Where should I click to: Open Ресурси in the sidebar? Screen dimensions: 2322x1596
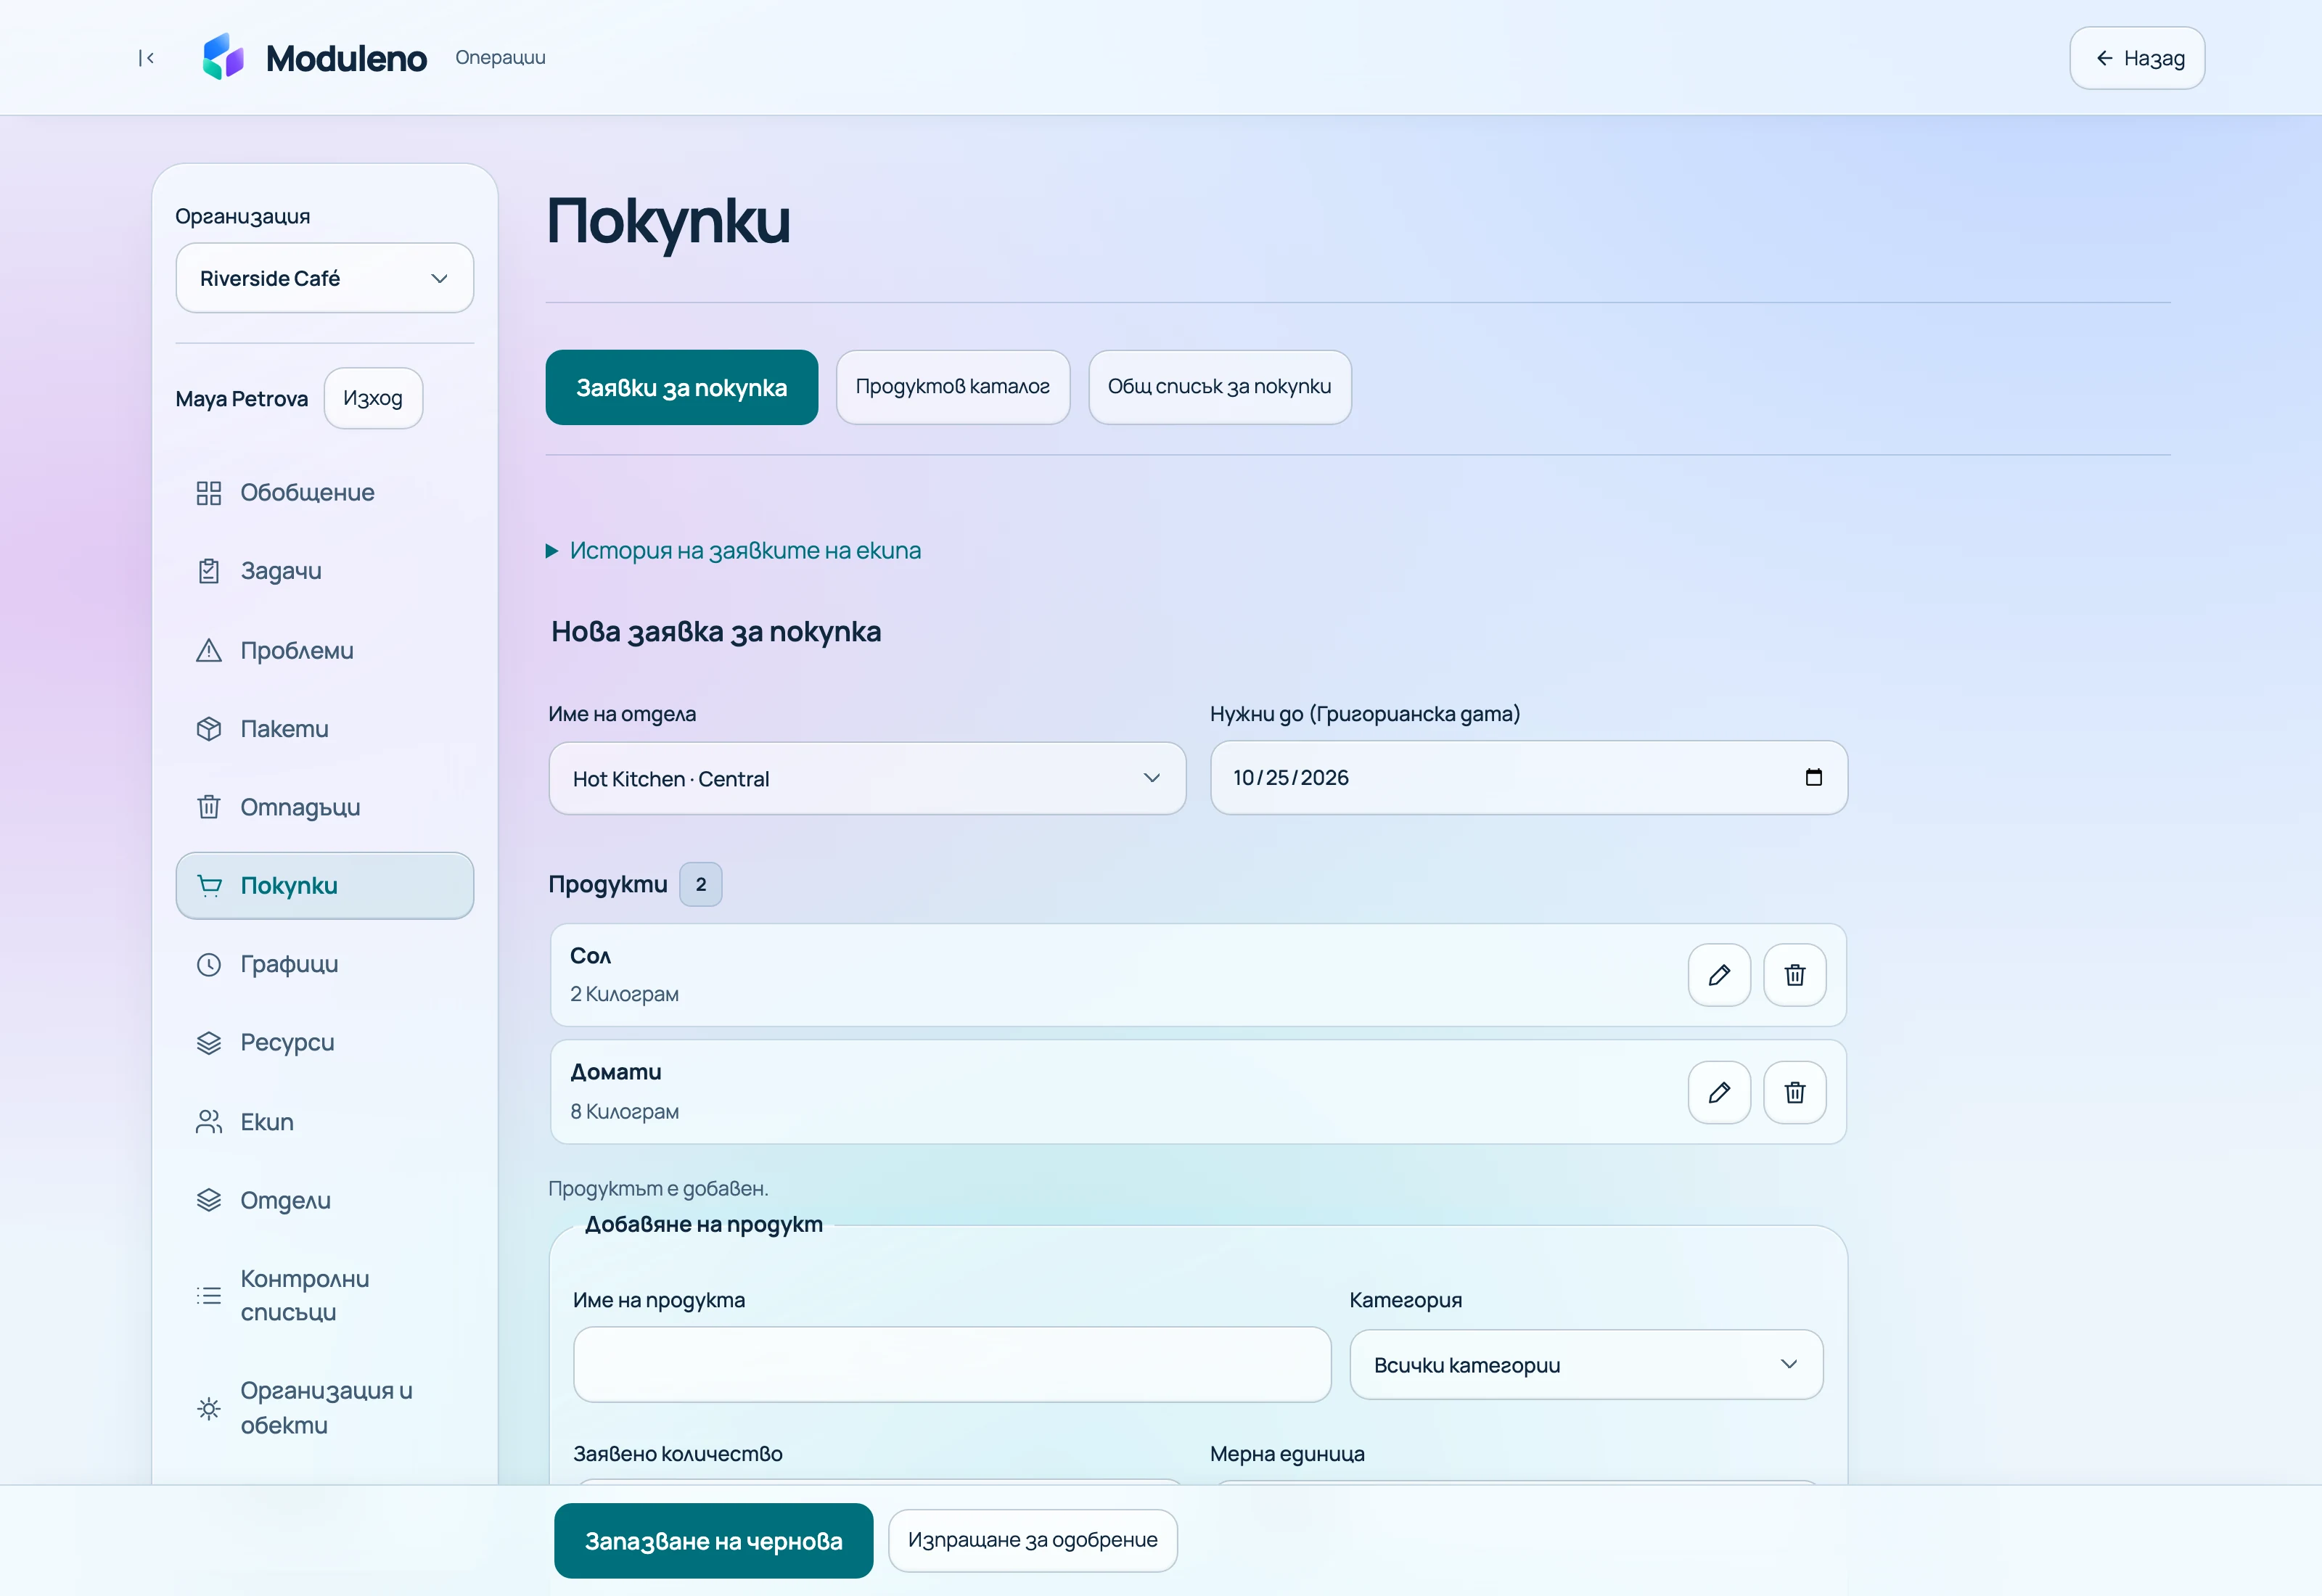pyautogui.click(x=324, y=1043)
